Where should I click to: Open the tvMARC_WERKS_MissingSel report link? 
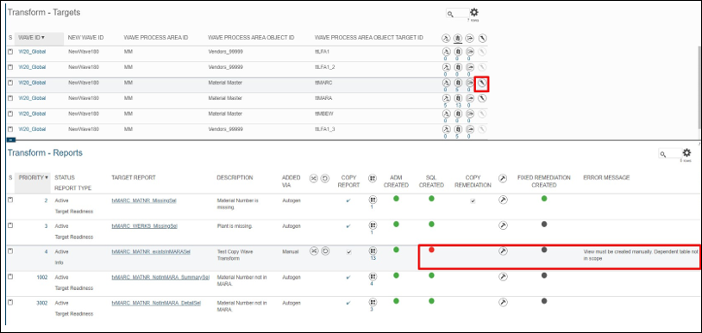click(144, 226)
